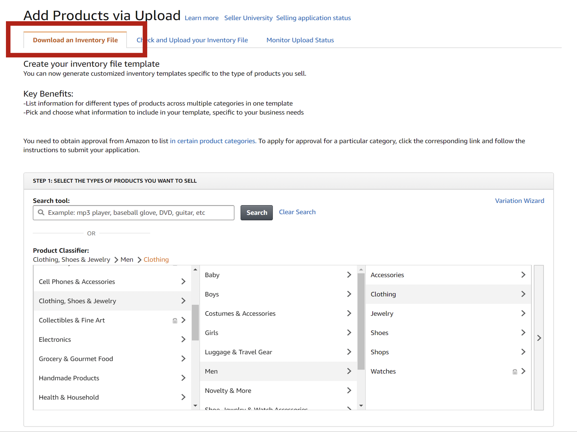Select Men subcategory
Viewport: 577px width, 432px height.
tap(278, 371)
